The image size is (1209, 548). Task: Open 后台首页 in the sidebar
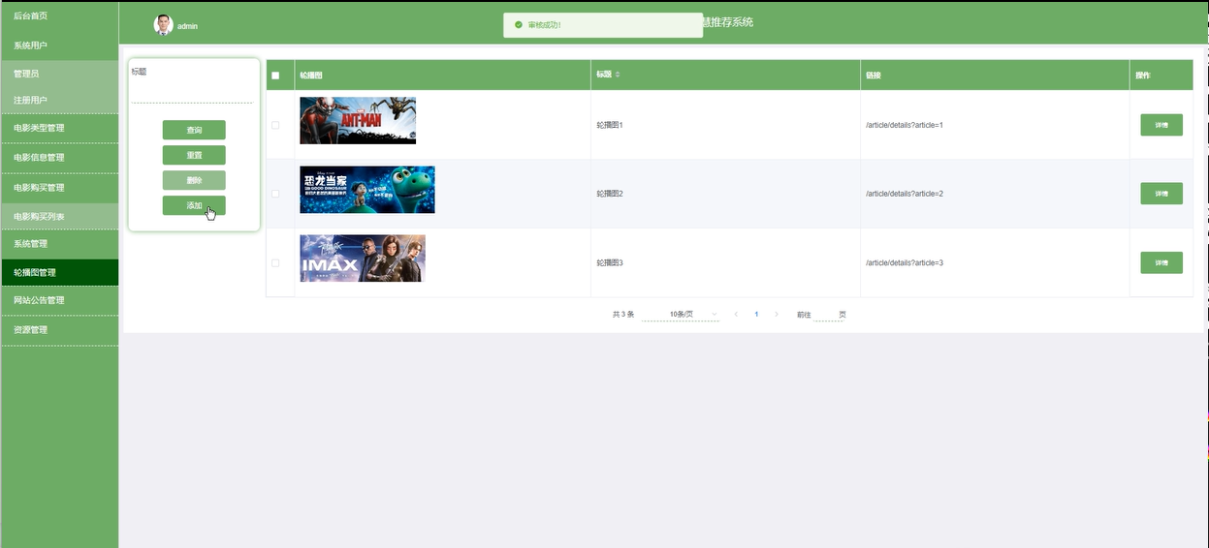(x=59, y=16)
